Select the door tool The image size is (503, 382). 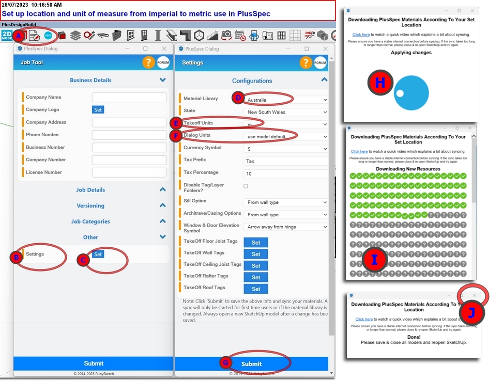click(144, 36)
